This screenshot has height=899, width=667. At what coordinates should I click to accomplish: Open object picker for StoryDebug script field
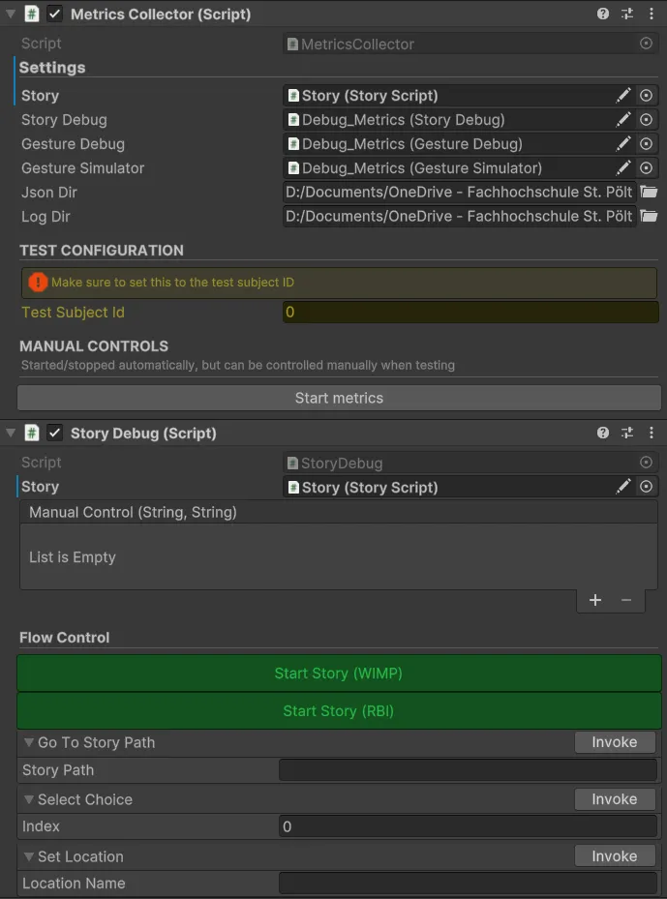[647, 463]
